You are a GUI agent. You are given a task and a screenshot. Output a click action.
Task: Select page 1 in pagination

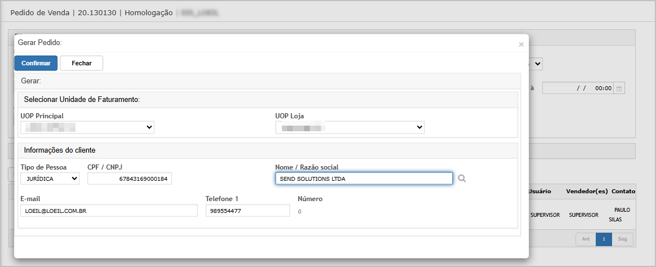(604, 239)
